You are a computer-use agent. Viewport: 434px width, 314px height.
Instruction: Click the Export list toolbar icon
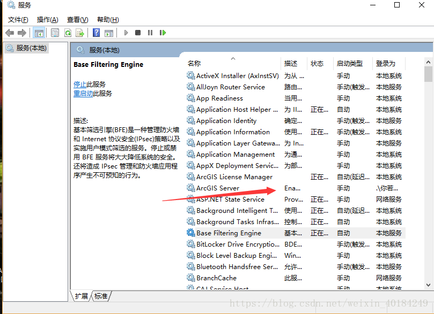(x=80, y=33)
